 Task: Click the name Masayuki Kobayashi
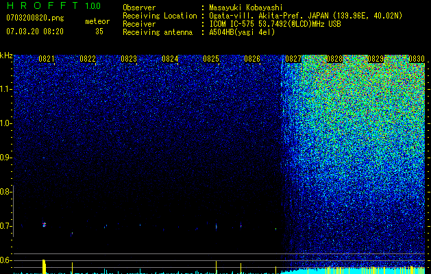click(x=246, y=8)
